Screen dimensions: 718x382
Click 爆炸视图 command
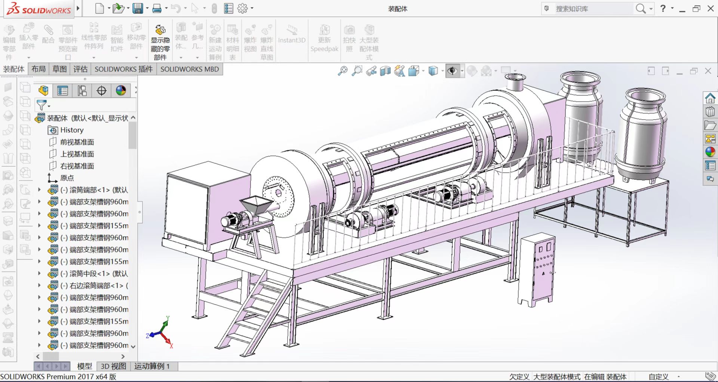click(250, 39)
